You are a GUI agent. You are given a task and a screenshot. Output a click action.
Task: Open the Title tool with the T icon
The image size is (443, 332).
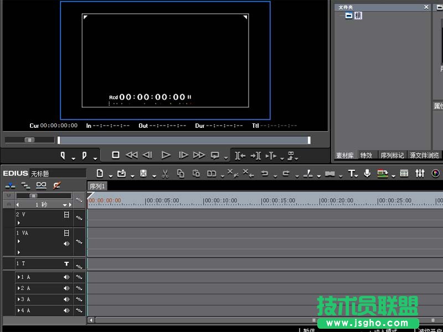click(351, 173)
